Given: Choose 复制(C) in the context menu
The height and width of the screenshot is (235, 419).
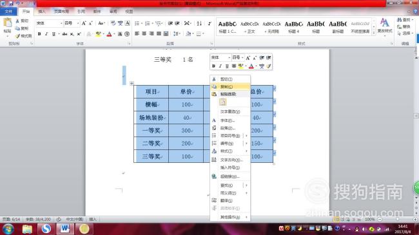Looking at the screenshot, I should [230, 86].
